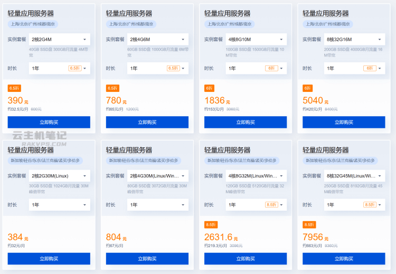396x274 pixels.
Task: Click the 新加坡/硅谷/东京 region tag in the 2核2G30M(Linux) card
Action: tap(45, 160)
